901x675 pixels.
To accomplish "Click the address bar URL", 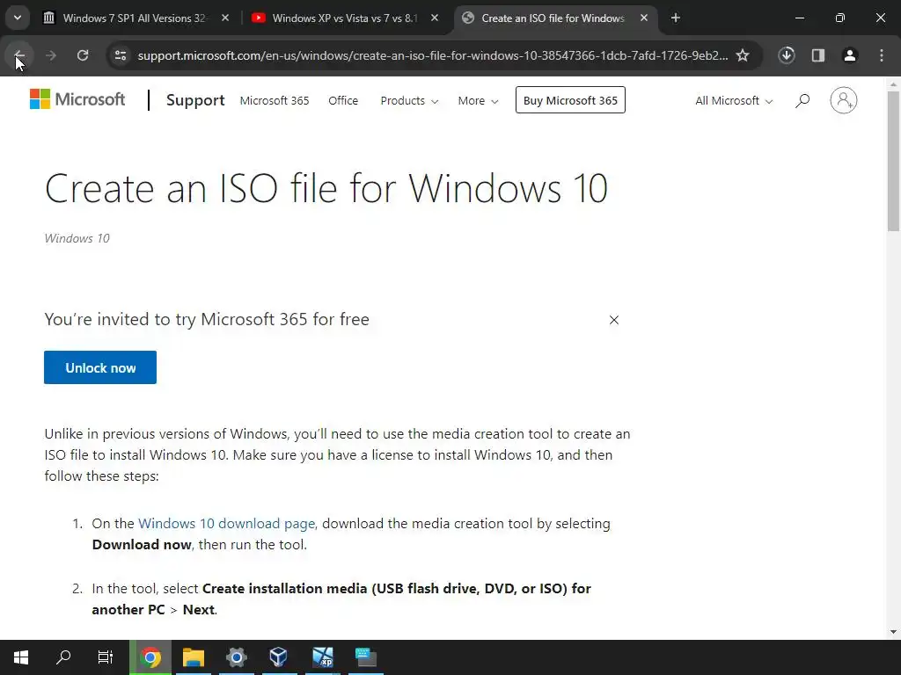I will click(433, 55).
